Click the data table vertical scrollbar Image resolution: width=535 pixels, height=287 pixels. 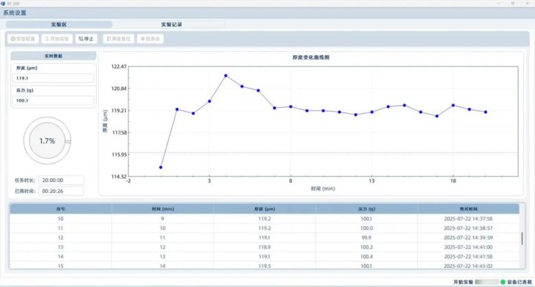522,238
